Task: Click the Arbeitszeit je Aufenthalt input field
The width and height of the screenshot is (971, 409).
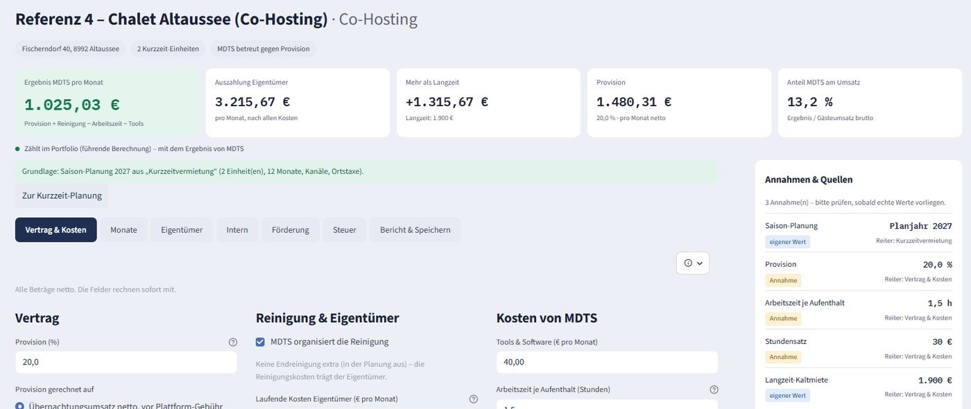Action: [608, 404]
